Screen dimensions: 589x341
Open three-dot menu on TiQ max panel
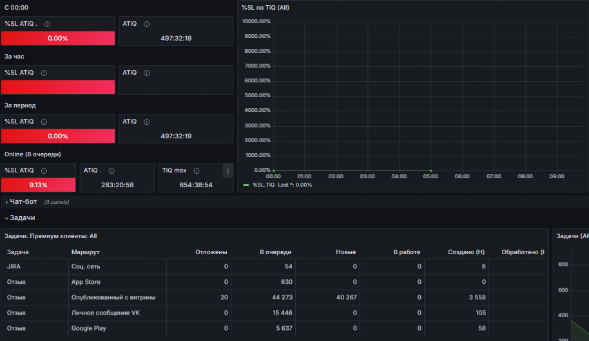[x=228, y=170]
